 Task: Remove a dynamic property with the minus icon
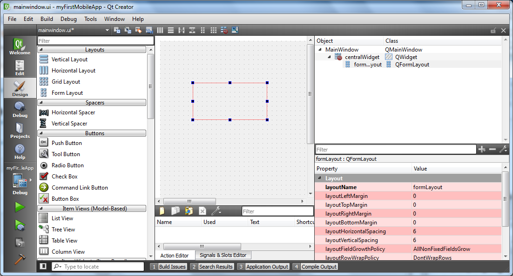coord(493,149)
